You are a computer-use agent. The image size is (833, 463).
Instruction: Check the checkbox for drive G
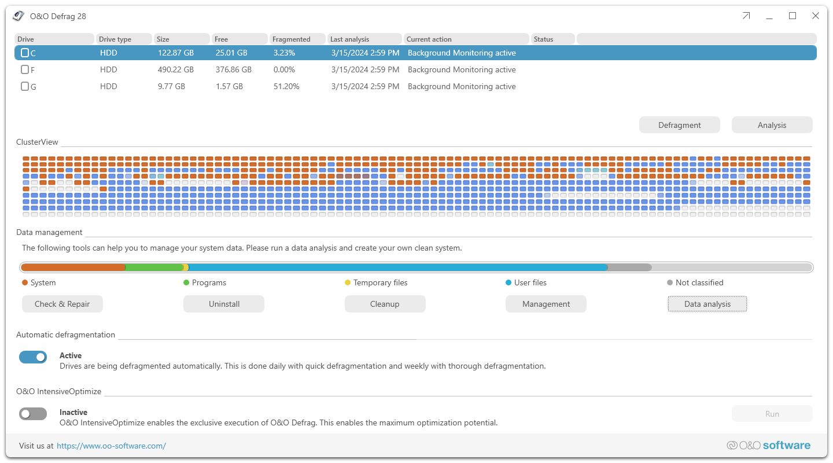click(x=25, y=86)
